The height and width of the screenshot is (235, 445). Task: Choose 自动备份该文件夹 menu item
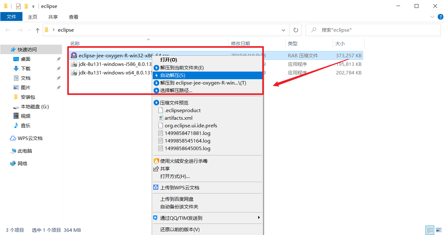click(207, 206)
